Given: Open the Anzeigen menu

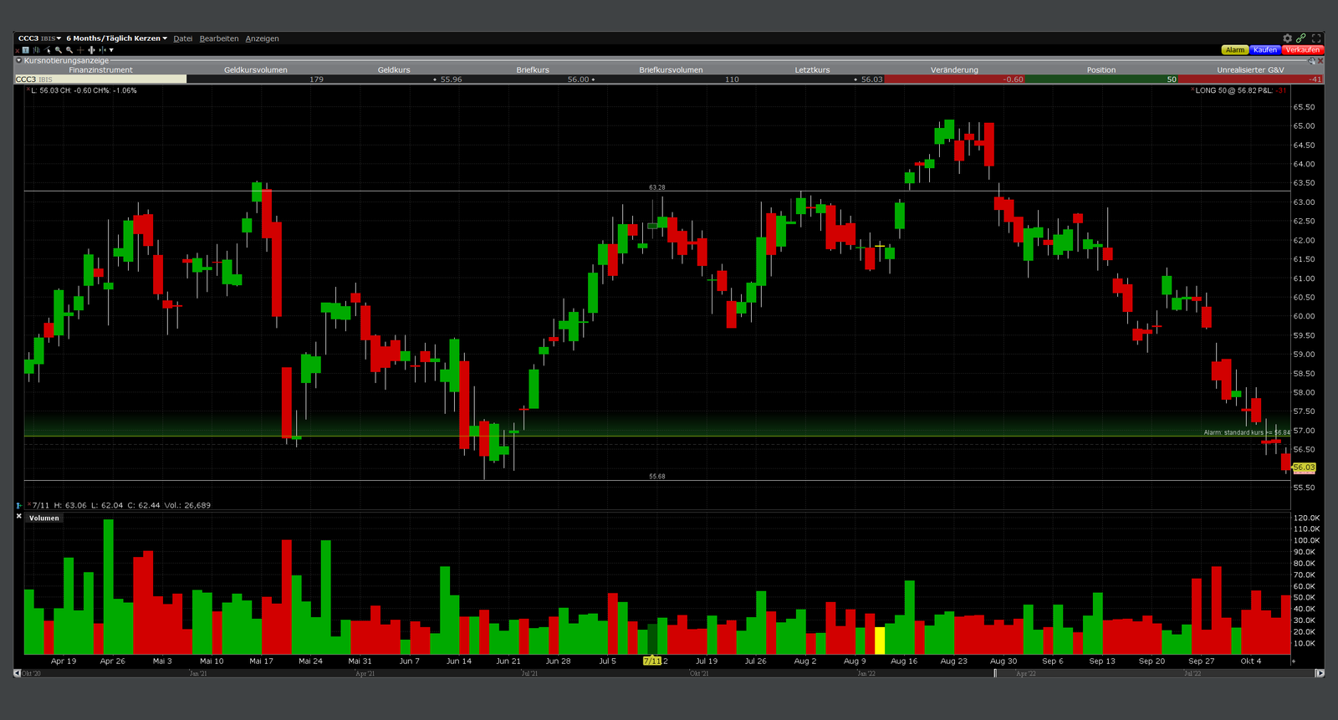Looking at the screenshot, I should 262,38.
